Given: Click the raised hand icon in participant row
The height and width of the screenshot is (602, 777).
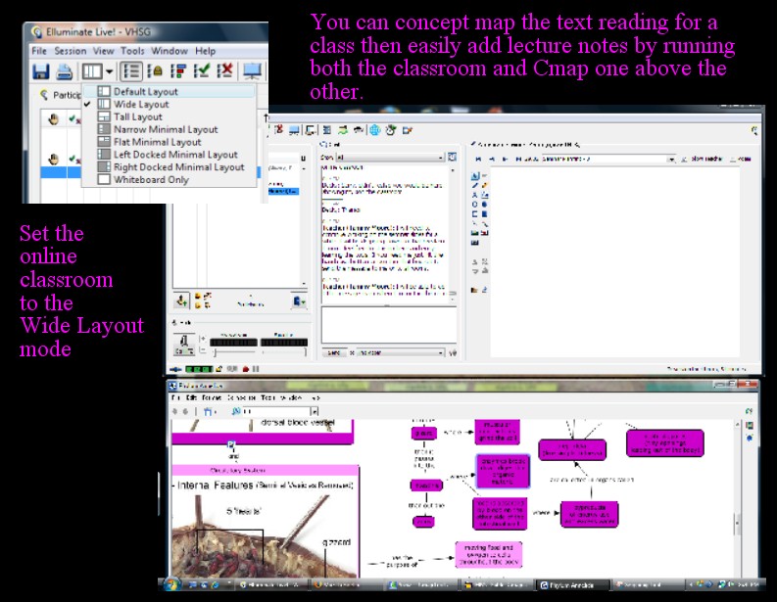Looking at the screenshot, I should [x=53, y=159].
